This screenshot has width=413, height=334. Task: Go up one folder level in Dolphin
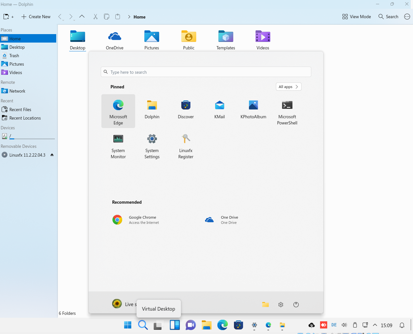tap(82, 17)
